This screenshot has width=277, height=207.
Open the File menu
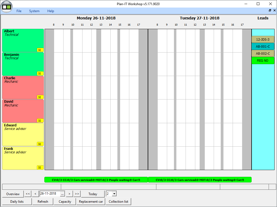click(19, 11)
